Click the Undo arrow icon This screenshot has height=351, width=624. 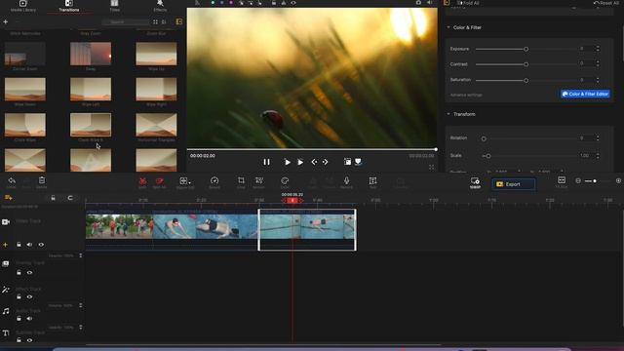[x=11, y=180]
